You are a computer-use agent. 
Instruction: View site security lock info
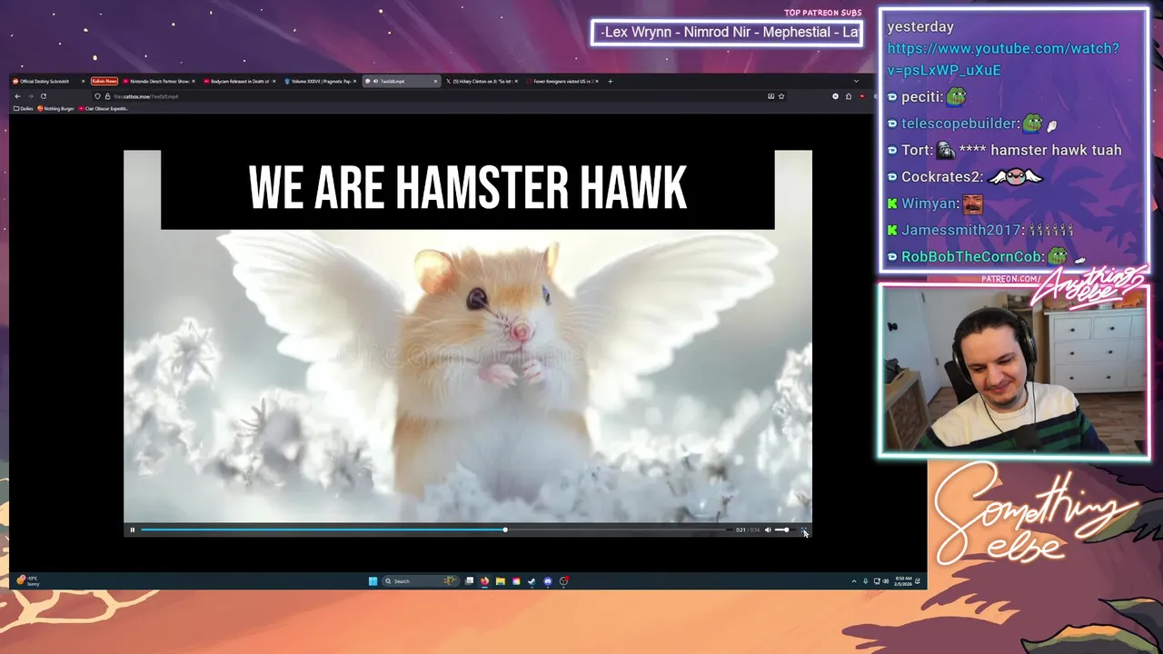click(x=107, y=96)
